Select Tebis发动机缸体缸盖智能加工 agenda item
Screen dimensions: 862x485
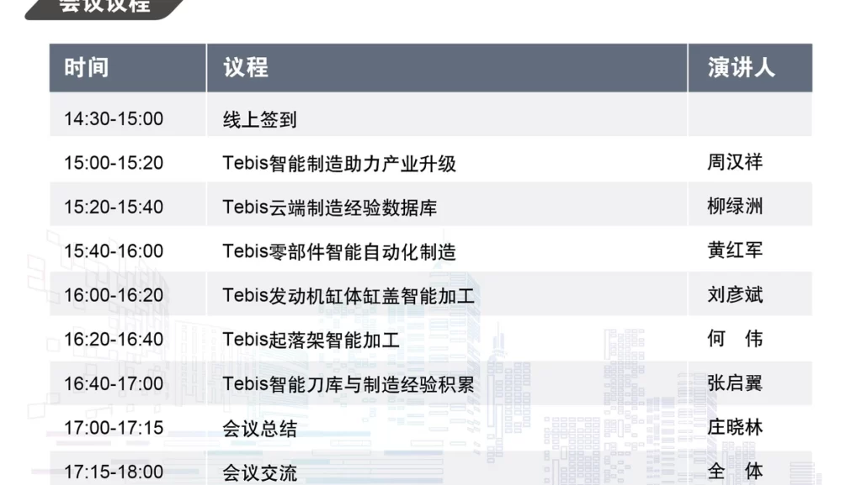pyautogui.click(x=349, y=295)
